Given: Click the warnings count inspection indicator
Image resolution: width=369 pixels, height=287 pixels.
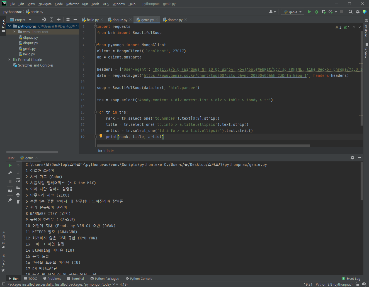Looking at the screenshot, I should pos(338,27).
